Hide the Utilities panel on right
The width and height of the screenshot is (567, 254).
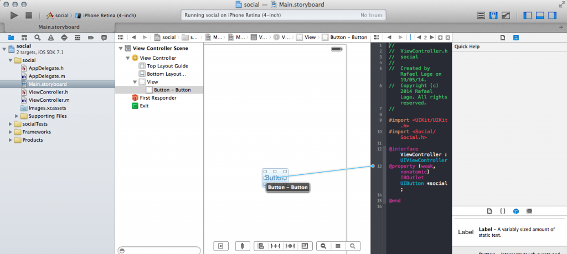pyautogui.click(x=553, y=15)
